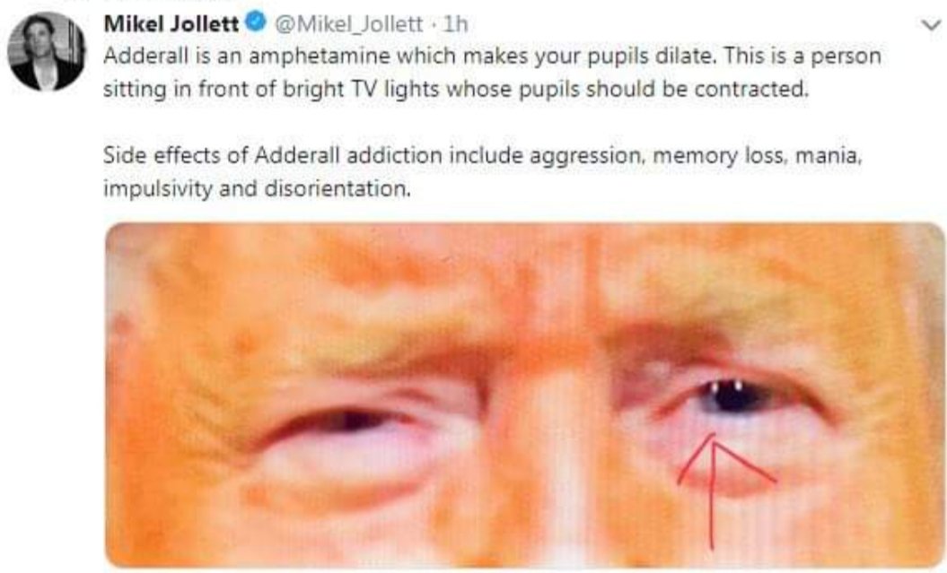Click the blue verified badge

point(257,22)
